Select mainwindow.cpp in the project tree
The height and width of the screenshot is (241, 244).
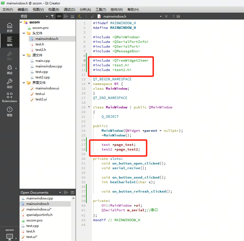[x=48, y=66]
